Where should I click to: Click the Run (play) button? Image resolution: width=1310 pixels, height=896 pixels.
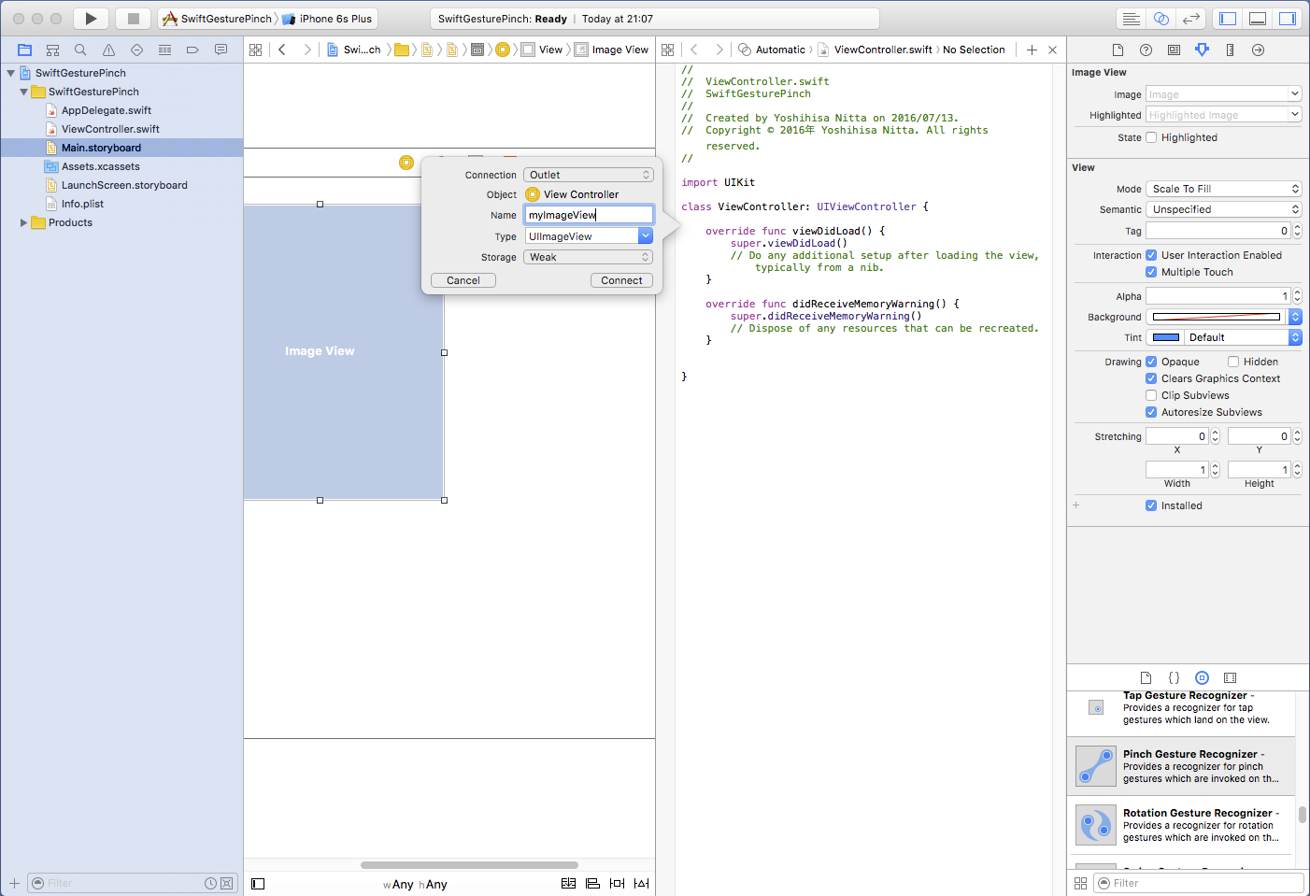point(91,19)
